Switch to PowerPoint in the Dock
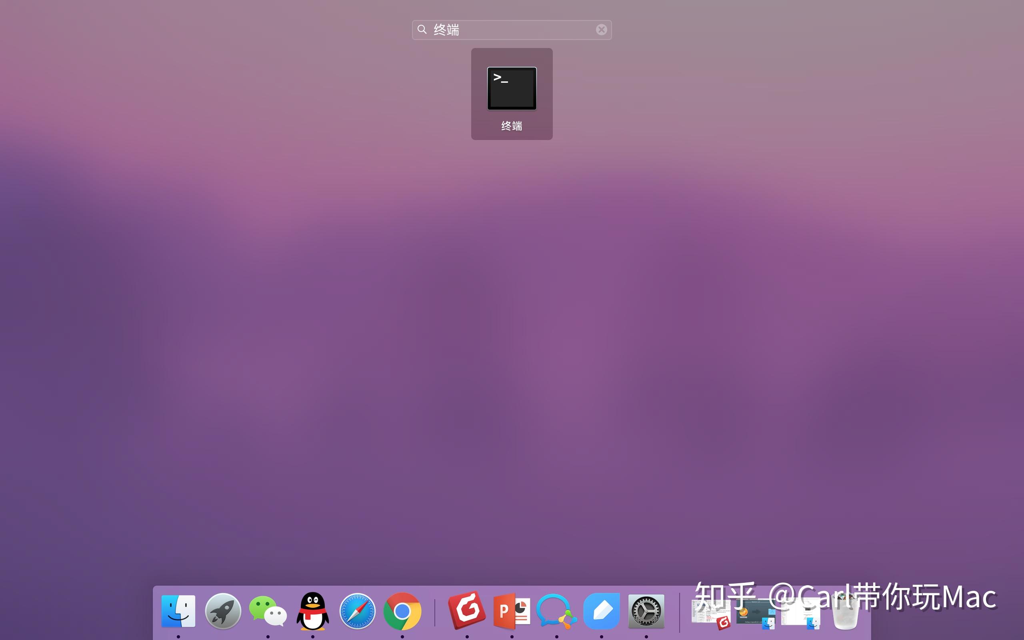The width and height of the screenshot is (1024, 640). tap(512, 611)
